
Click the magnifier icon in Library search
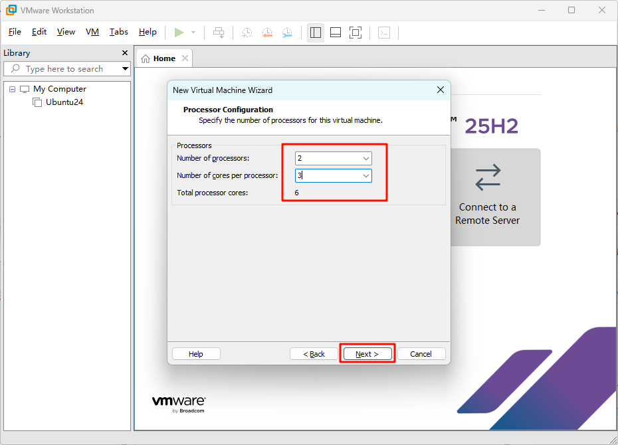tap(15, 68)
